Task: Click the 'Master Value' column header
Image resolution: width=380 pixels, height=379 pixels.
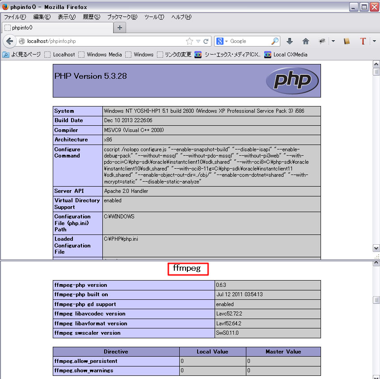Action: (x=283, y=352)
